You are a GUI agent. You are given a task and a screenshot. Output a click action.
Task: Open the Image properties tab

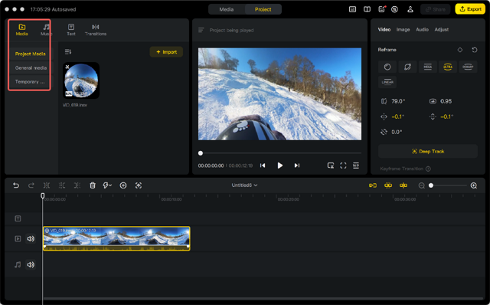(x=403, y=29)
